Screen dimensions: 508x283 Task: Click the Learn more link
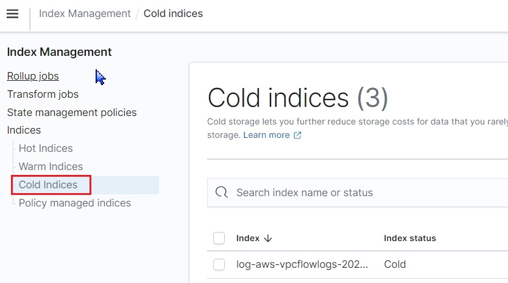[266, 135]
